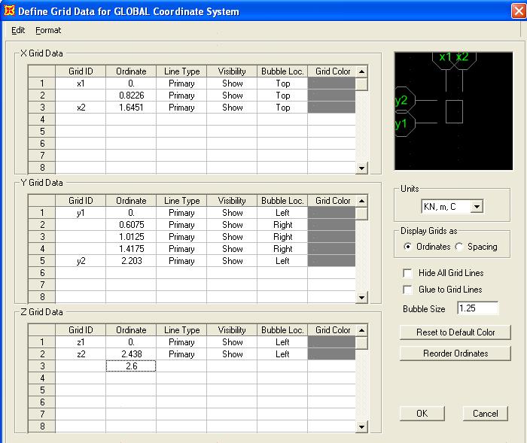527x443 pixels.
Task: Click the Reorder Ordinates button
Action: point(455,353)
